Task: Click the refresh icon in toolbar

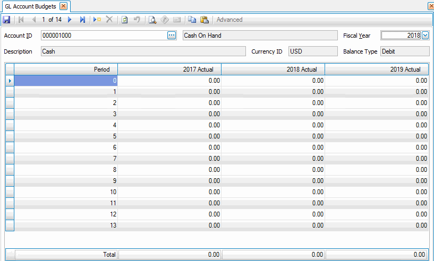Action: click(124, 20)
